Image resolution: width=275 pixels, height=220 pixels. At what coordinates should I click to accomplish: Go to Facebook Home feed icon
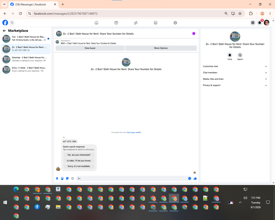click(x=96, y=23)
